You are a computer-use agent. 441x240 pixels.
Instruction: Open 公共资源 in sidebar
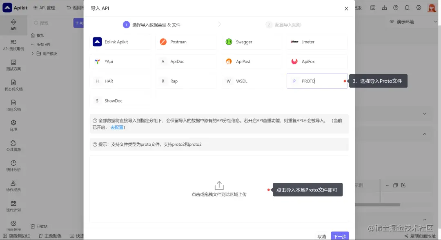pos(13,146)
